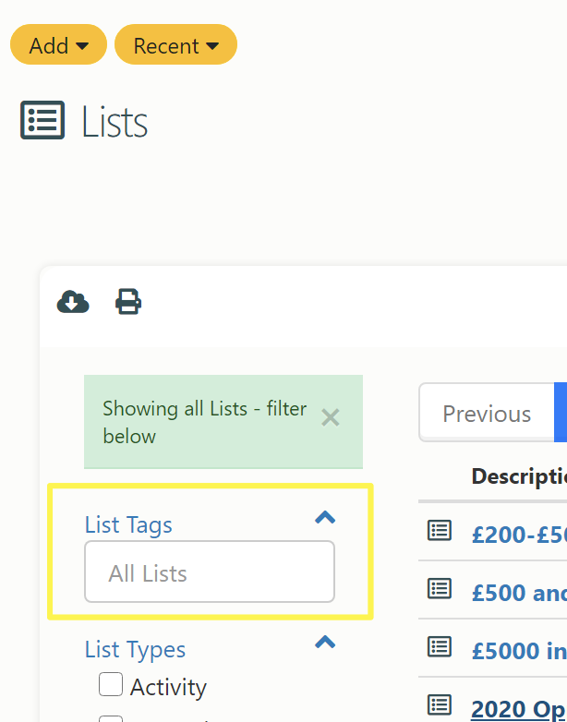Open the Add dropdown menu

click(58, 44)
